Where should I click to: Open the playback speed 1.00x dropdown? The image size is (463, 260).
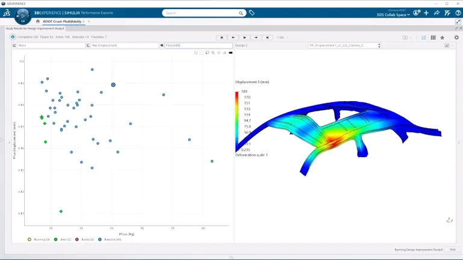tap(283, 37)
